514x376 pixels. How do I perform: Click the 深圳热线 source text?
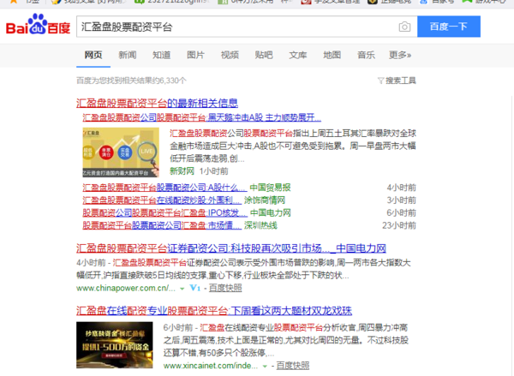click(x=260, y=225)
